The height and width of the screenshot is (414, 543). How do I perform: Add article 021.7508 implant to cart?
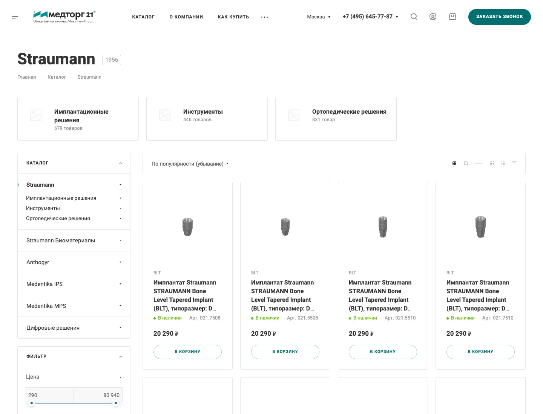(x=187, y=352)
